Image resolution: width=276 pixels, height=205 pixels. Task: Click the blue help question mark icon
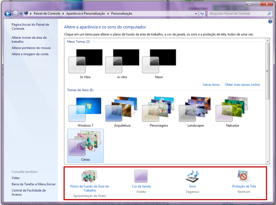point(270,22)
